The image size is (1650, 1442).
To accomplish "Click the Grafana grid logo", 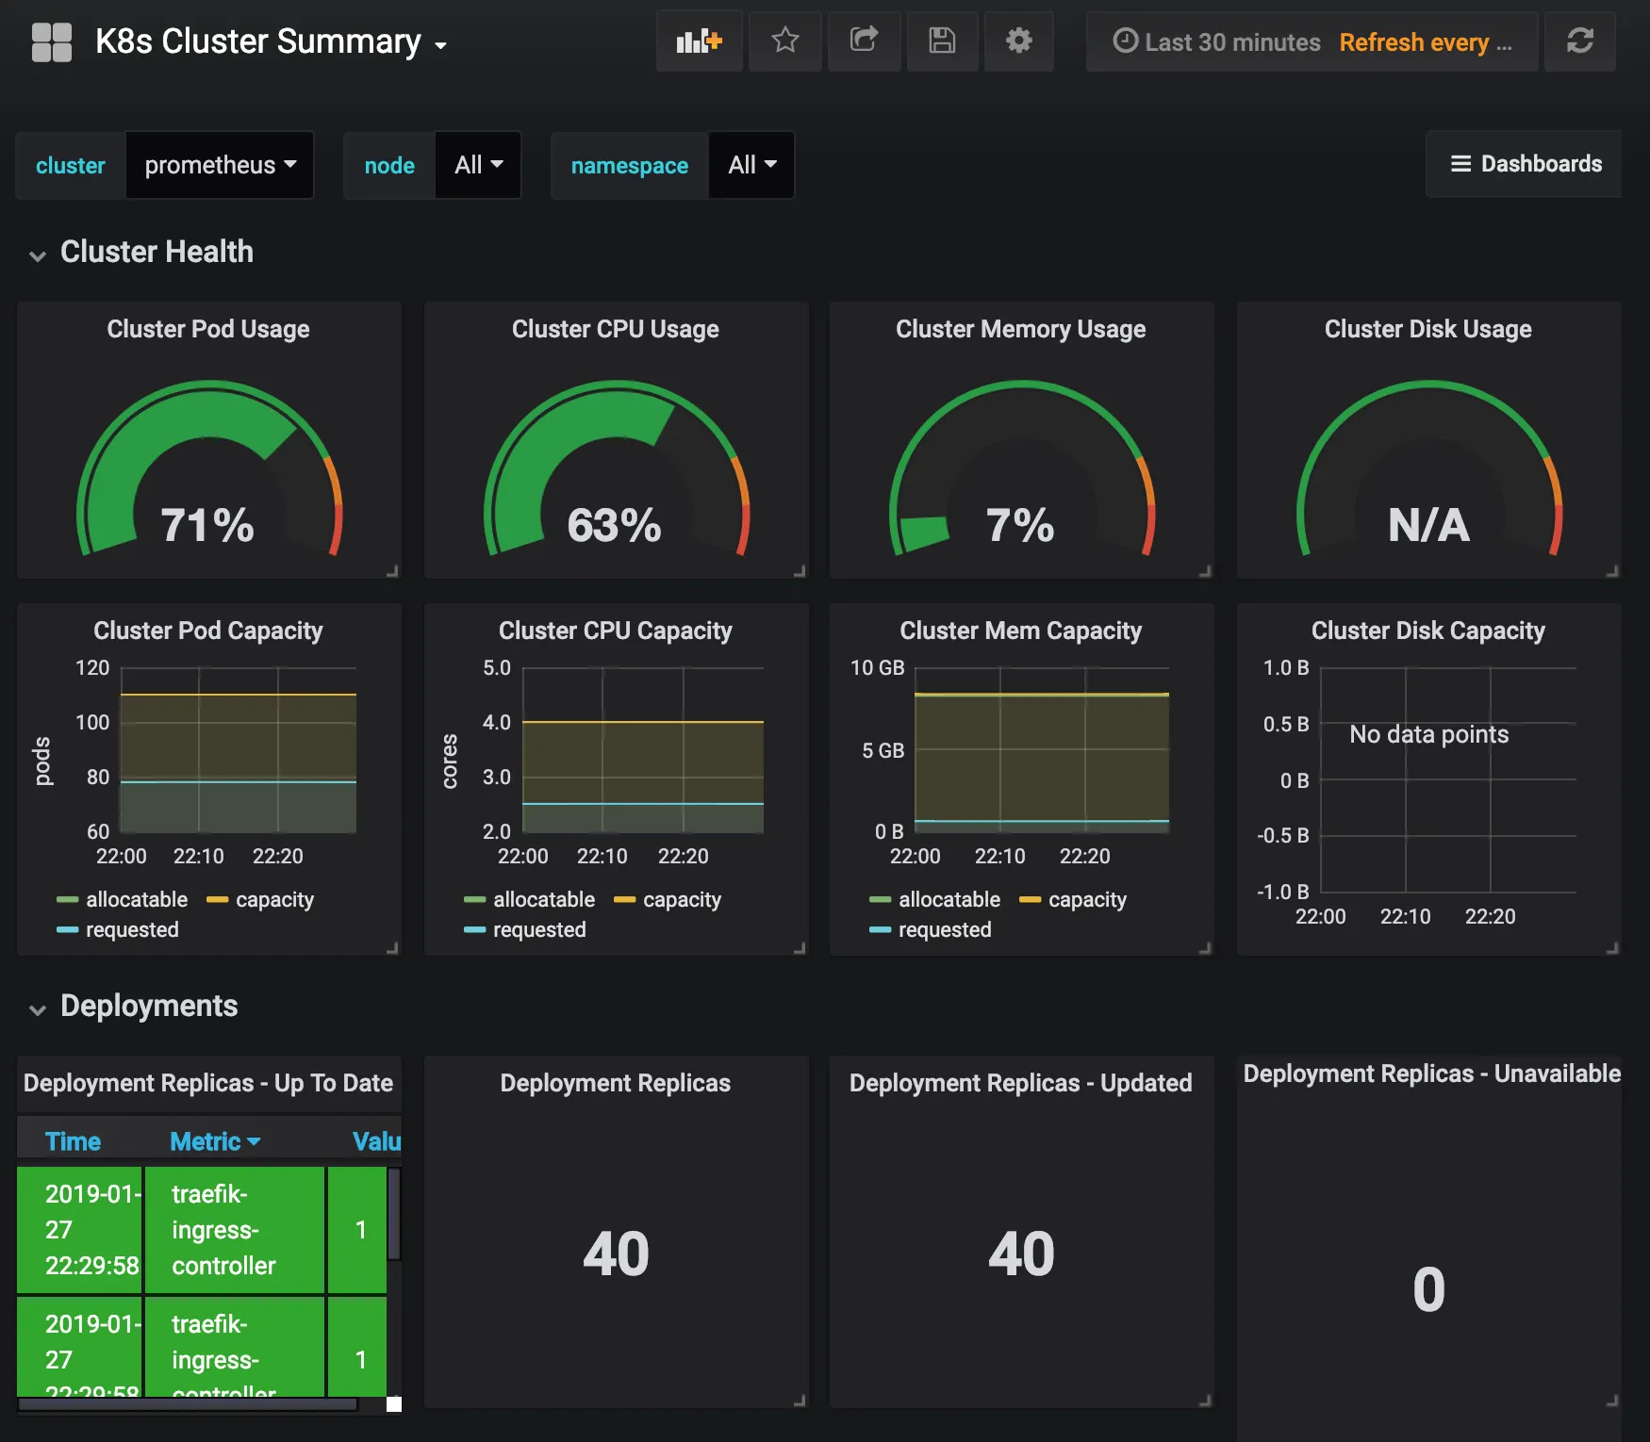I will click(x=52, y=41).
